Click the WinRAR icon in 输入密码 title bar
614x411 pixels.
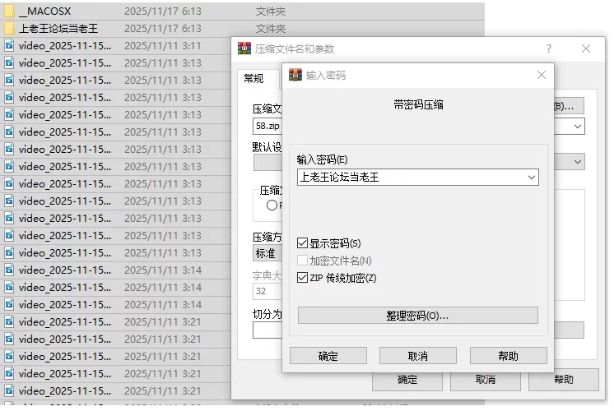tap(295, 75)
